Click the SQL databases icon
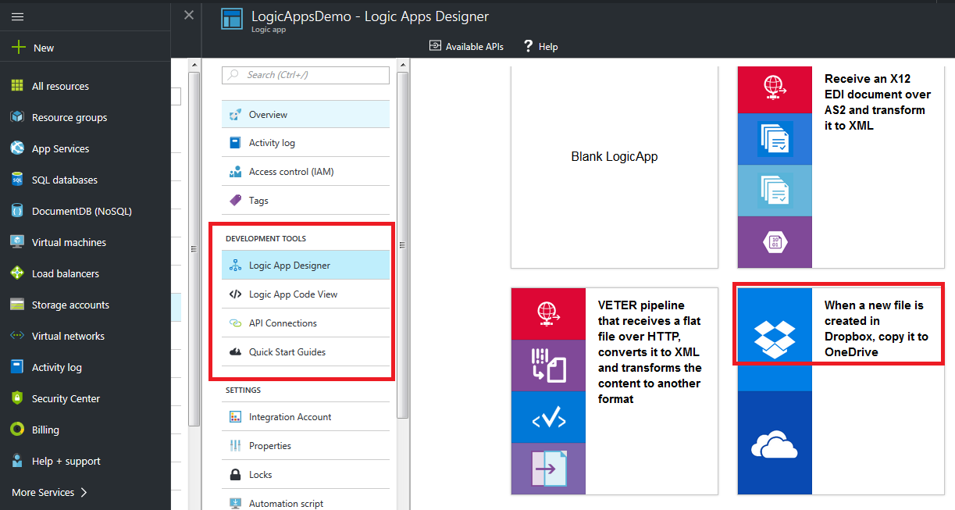This screenshot has width=955, height=510. [17, 180]
